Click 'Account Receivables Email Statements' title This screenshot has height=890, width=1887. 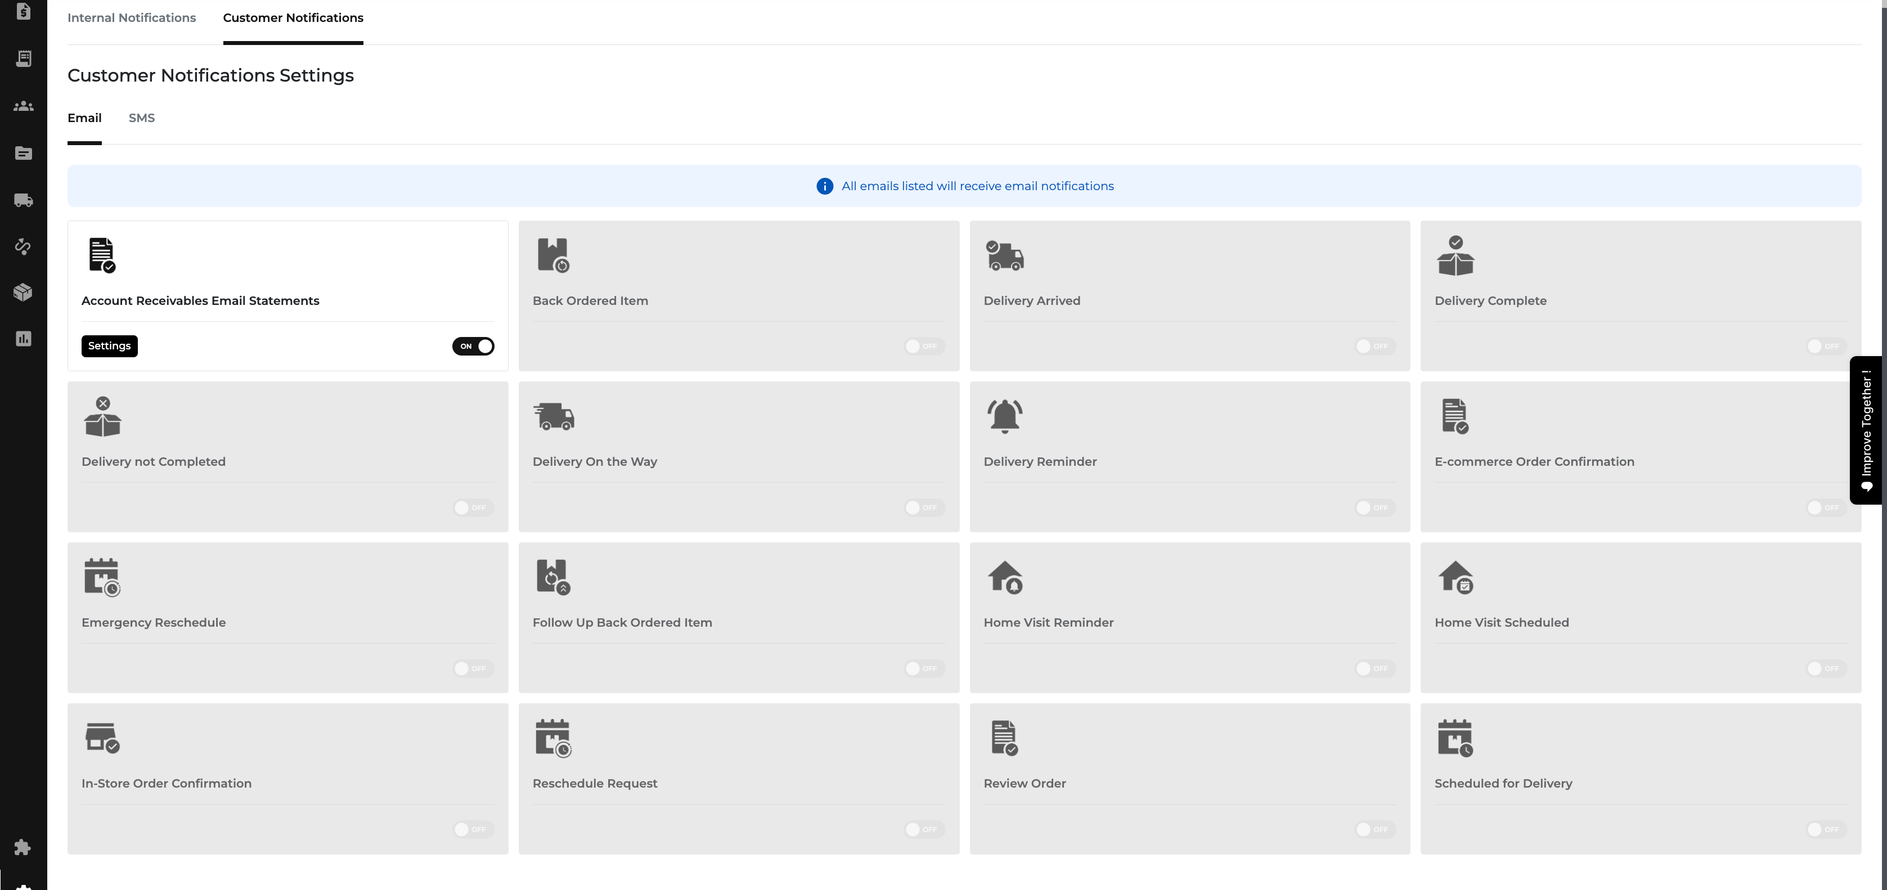point(200,300)
